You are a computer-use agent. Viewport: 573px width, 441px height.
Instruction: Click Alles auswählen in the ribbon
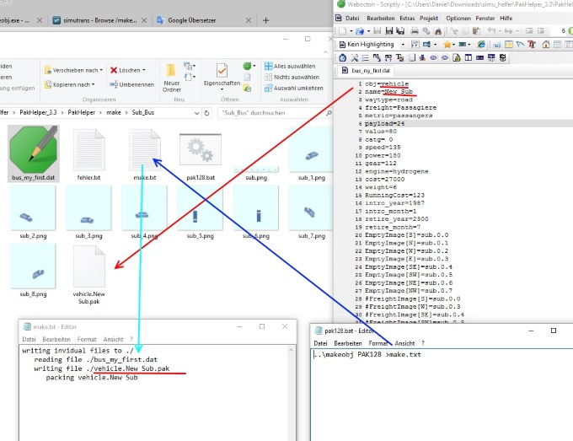coord(293,66)
